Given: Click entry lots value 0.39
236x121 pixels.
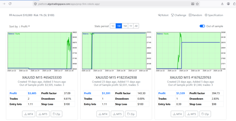Looking at the screenshot, I should 179,104.
